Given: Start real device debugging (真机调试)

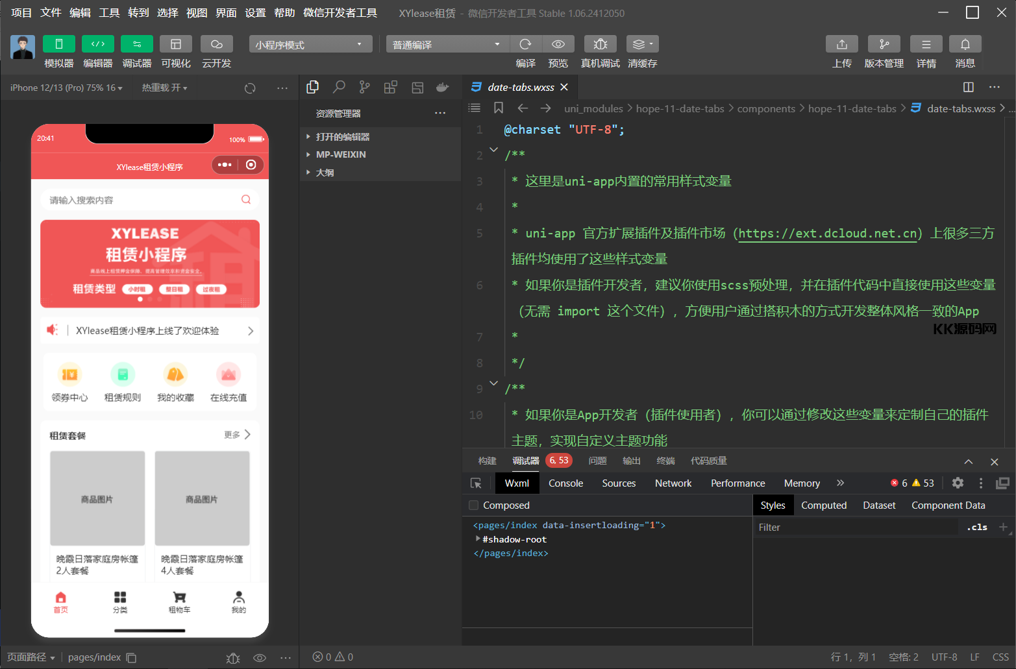Looking at the screenshot, I should (601, 43).
